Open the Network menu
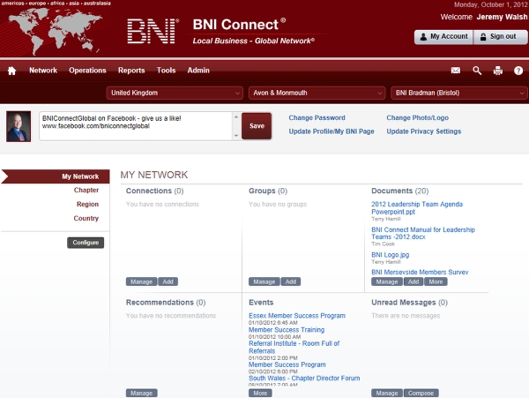Viewport: 529px width, 398px height. point(43,71)
